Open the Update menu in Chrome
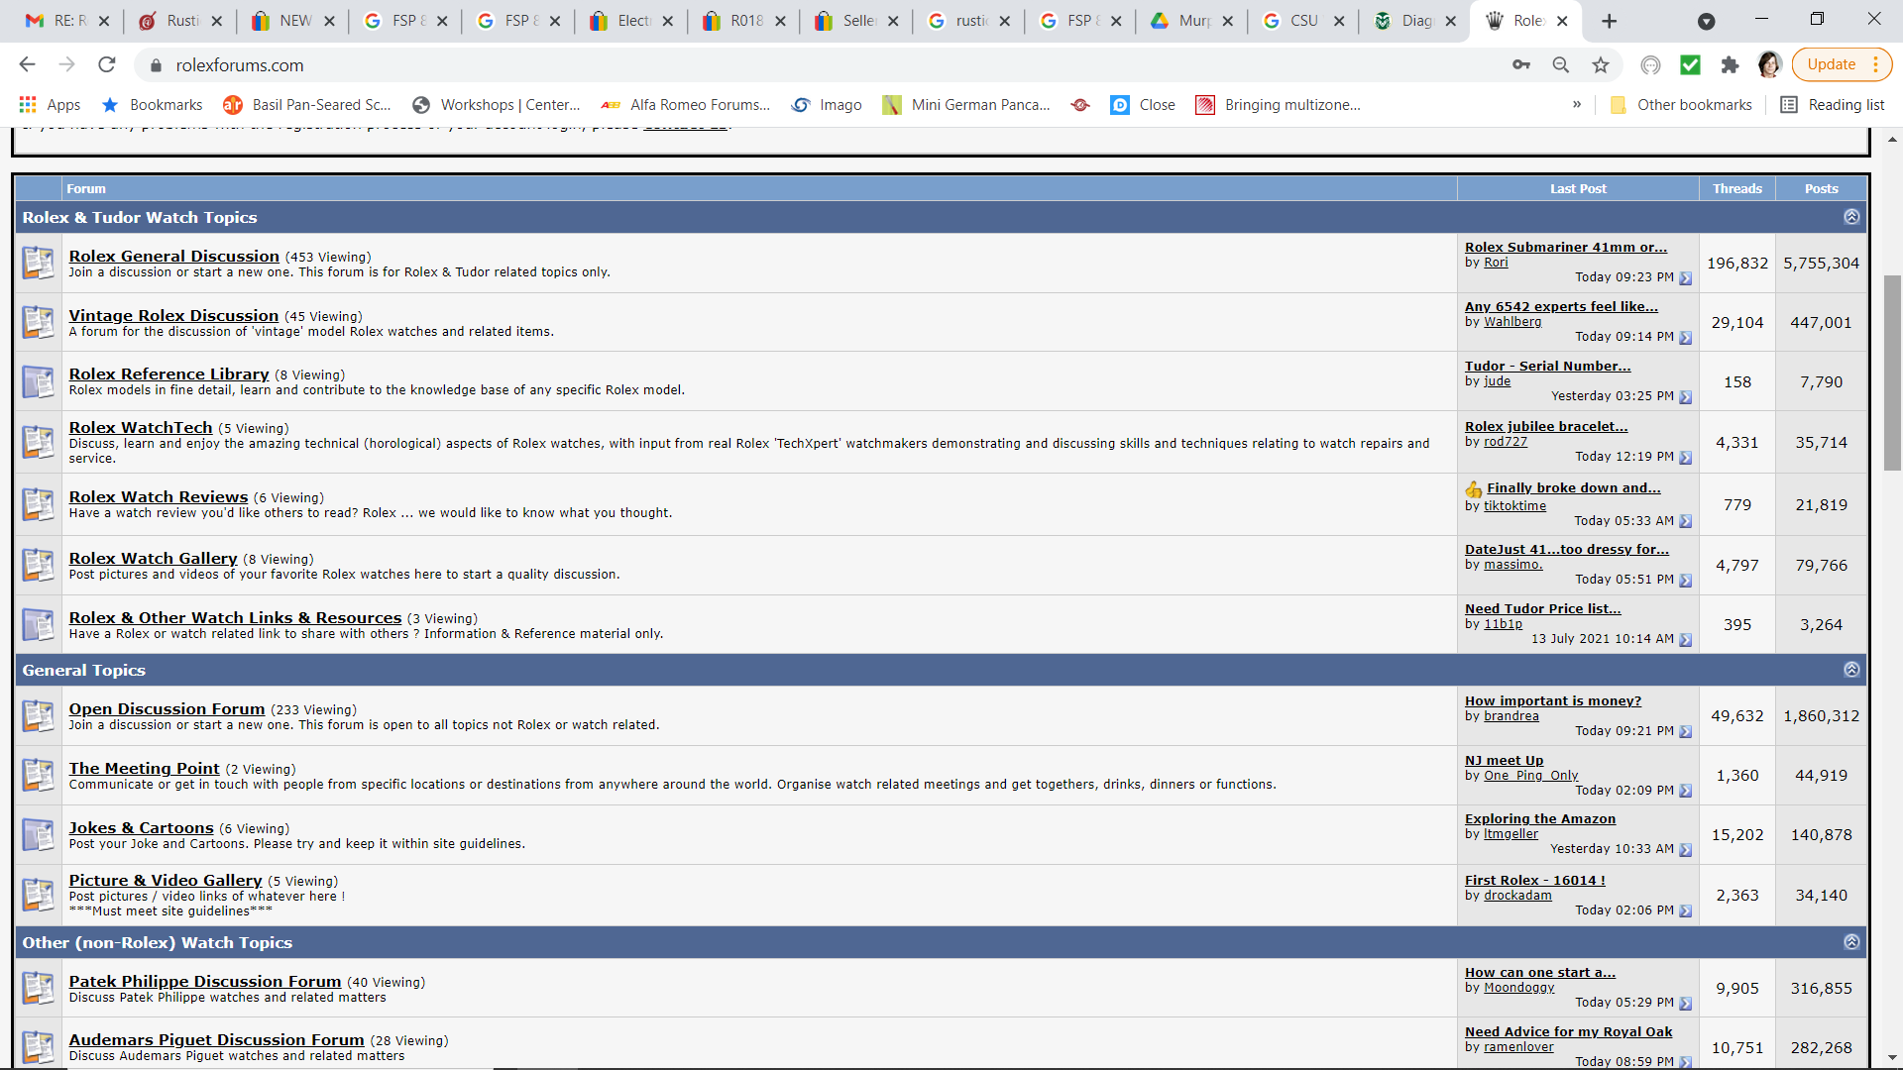 [x=1843, y=64]
